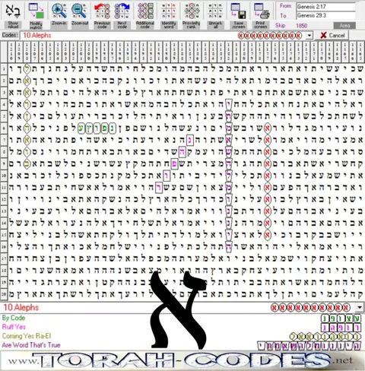Expand the bottom code list dropdown
The image size is (365, 371).
pyautogui.click(x=360, y=308)
